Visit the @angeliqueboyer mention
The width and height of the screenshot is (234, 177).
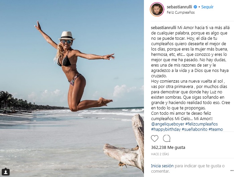click(168, 124)
